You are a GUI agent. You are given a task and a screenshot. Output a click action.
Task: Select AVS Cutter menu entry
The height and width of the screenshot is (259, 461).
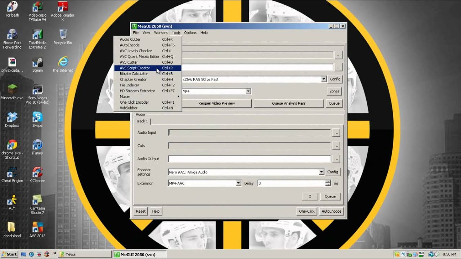148,62
